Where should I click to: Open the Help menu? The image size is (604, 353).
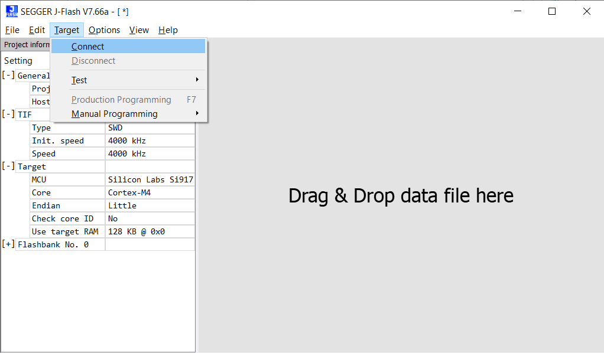pos(168,30)
